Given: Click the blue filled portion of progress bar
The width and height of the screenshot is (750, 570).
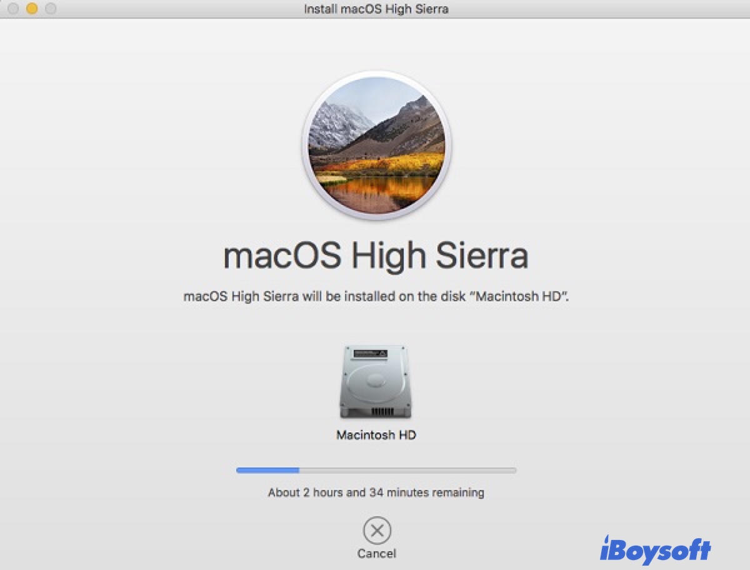Looking at the screenshot, I should (x=267, y=470).
